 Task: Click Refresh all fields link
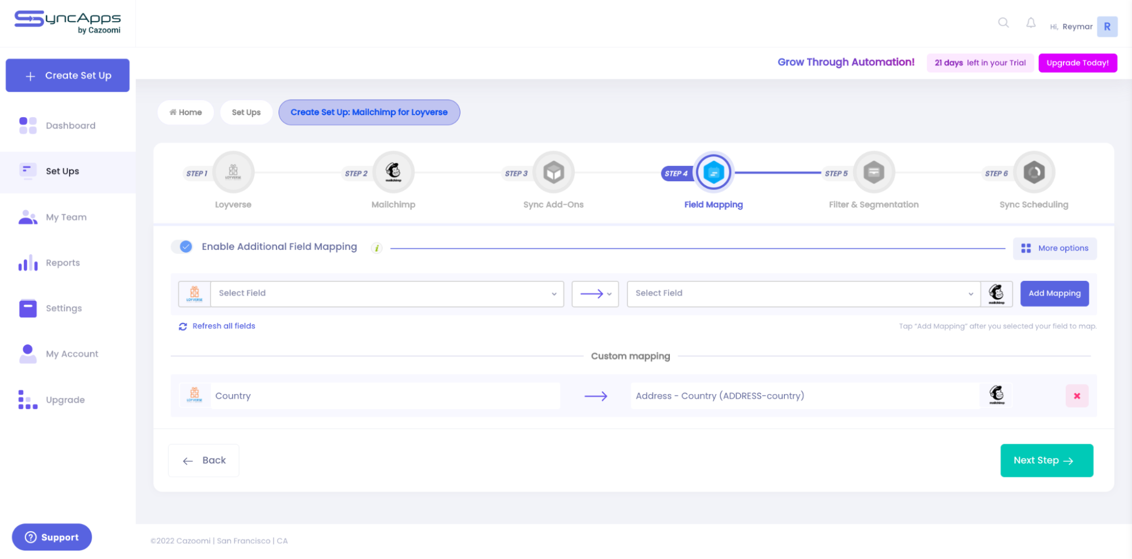(x=217, y=326)
